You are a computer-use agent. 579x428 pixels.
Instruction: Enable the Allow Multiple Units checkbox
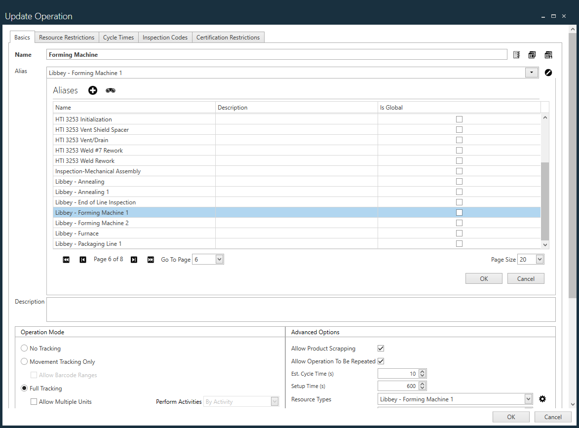coord(34,402)
